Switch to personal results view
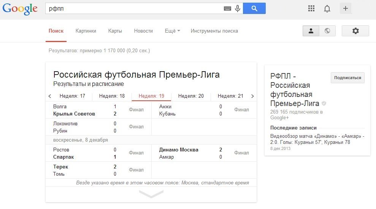 pyautogui.click(x=311, y=31)
